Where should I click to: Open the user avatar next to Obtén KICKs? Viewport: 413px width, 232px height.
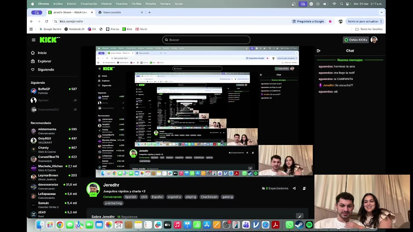374,40
